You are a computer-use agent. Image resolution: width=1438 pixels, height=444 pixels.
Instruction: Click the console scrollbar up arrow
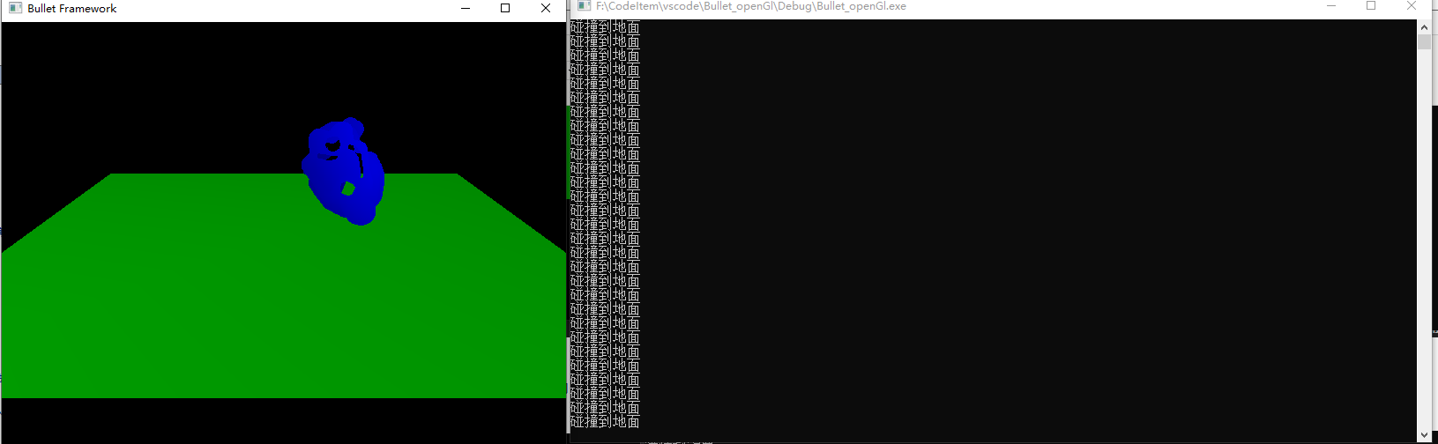(1424, 27)
